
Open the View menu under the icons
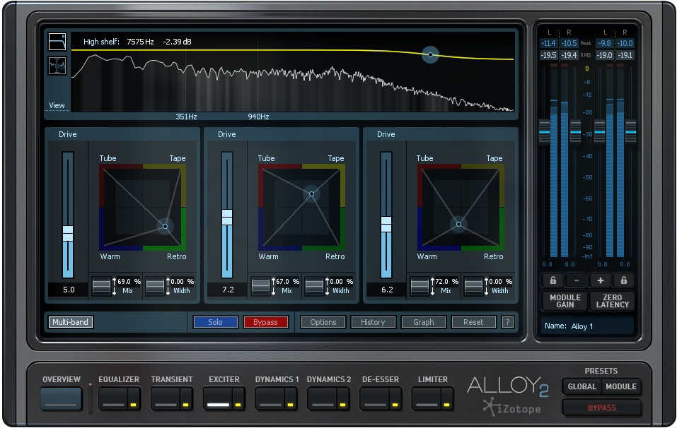coord(57,105)
